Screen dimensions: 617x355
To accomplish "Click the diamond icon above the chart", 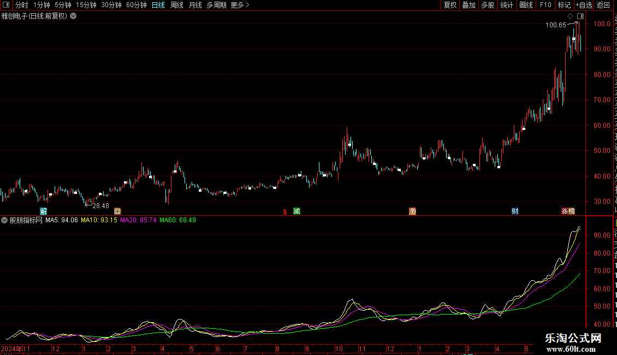I will (x=570, y=16).
